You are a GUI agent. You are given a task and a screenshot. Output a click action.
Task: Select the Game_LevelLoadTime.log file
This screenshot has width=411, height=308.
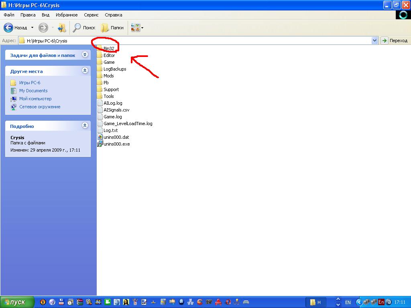click(x=125, y=124)
